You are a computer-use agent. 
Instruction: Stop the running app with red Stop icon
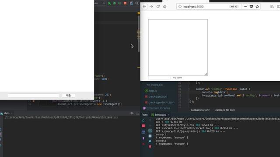click(x=125, y=3)
